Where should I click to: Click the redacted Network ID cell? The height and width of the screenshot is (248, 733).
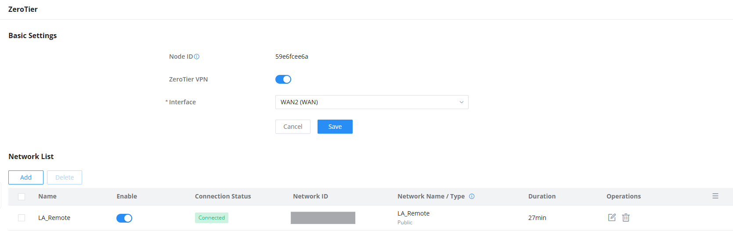(x=323, y=218)
